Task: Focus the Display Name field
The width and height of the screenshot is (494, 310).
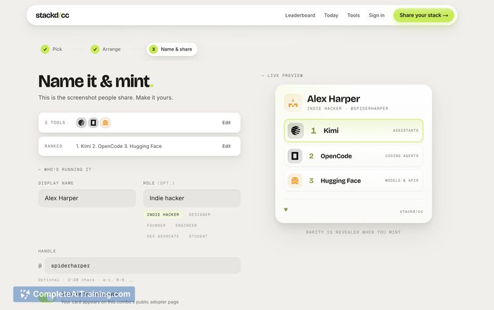Action: [87, 198]
